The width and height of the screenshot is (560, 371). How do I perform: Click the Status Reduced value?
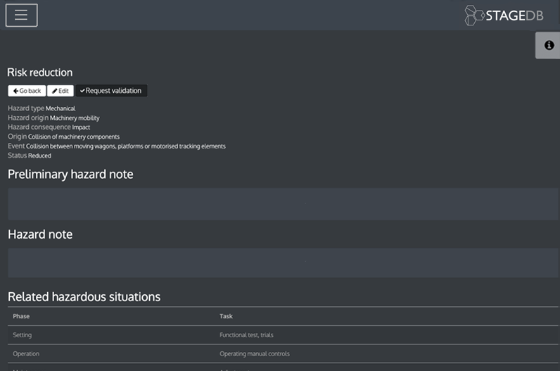[39, 156]
